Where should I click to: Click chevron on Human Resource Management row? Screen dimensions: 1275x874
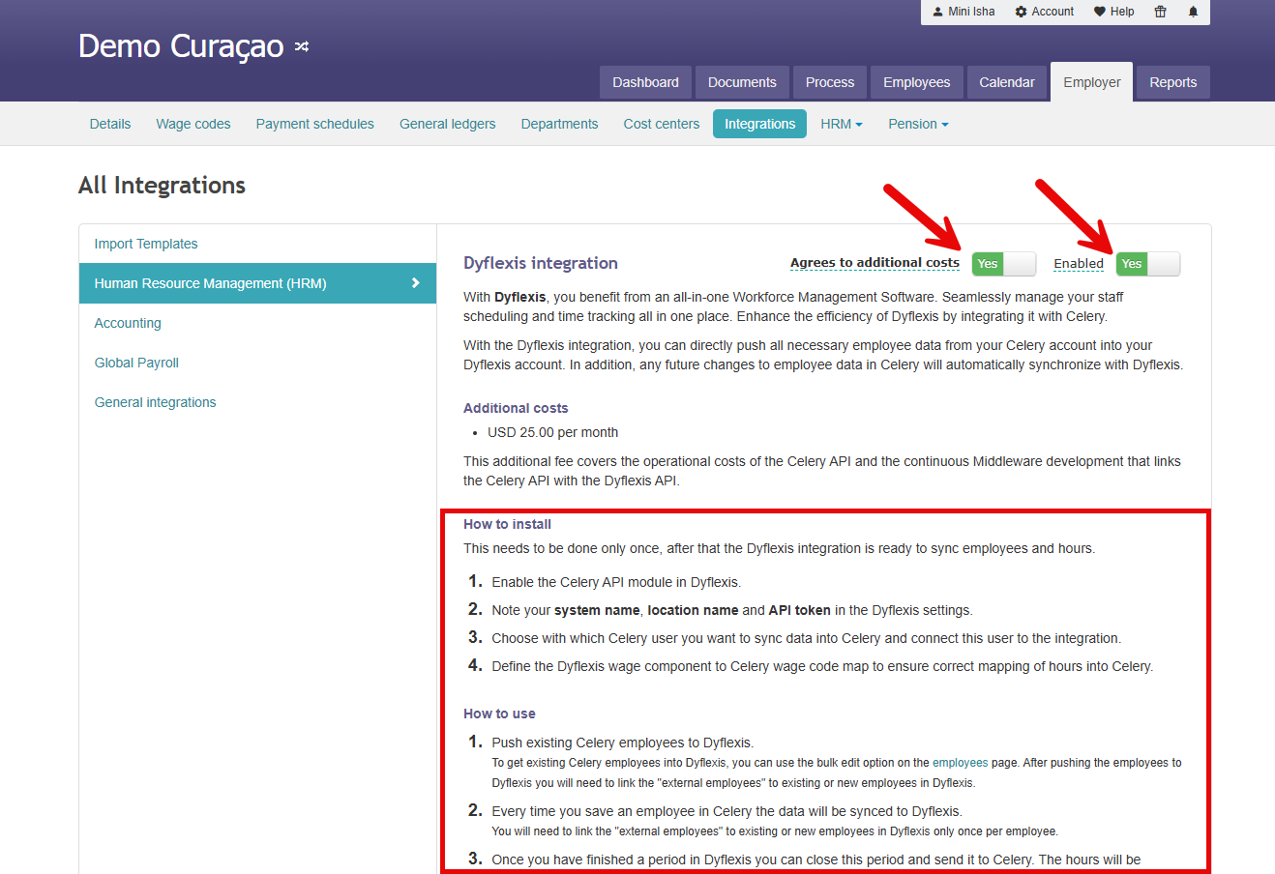tap(416, 283)
